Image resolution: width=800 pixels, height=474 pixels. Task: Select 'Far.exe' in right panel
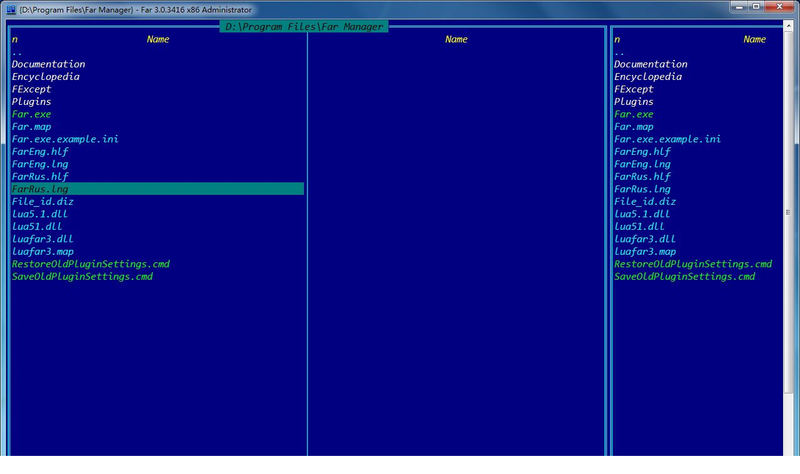[634, 114]
